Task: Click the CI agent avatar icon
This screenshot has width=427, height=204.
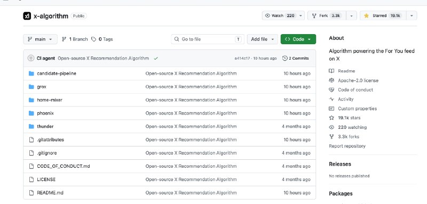Action: 31,58
